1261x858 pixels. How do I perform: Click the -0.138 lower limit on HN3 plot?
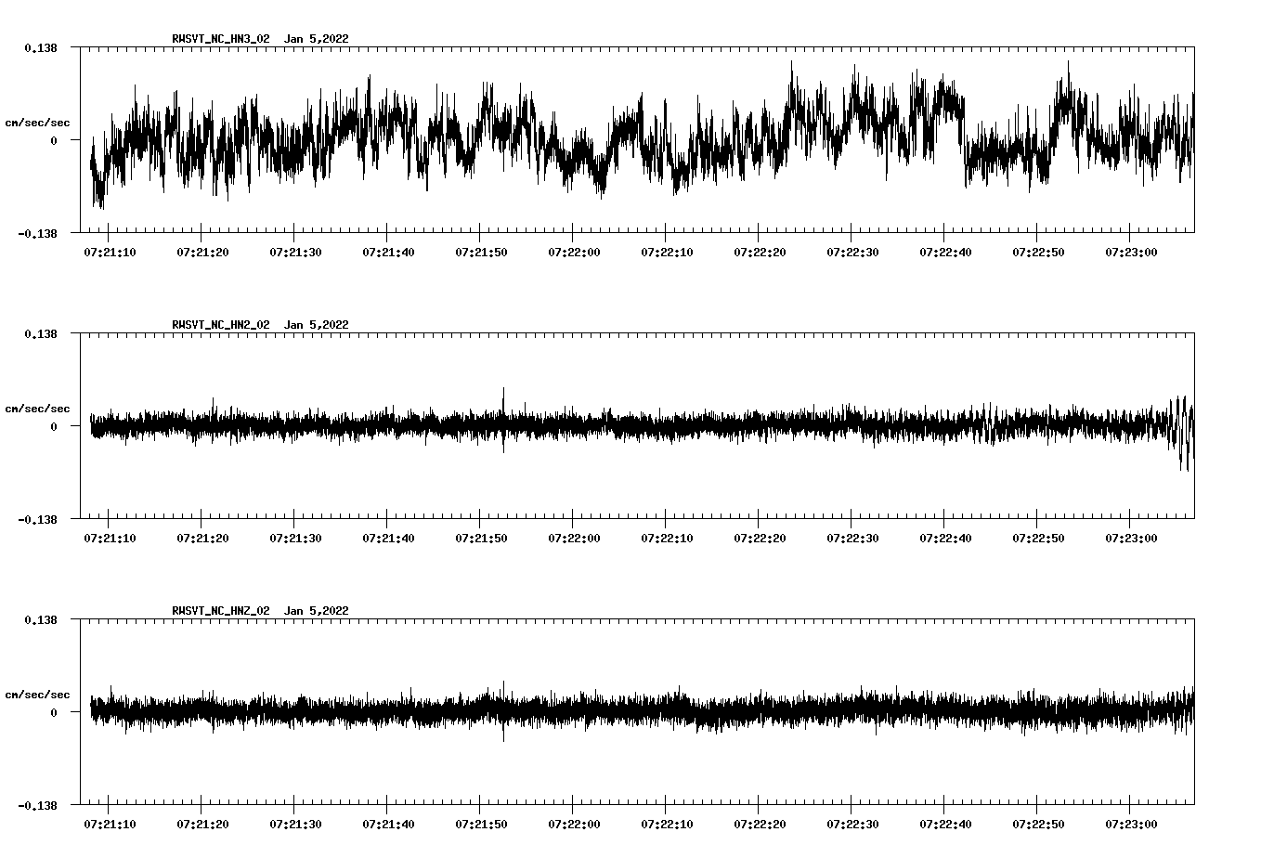[37, 233]
